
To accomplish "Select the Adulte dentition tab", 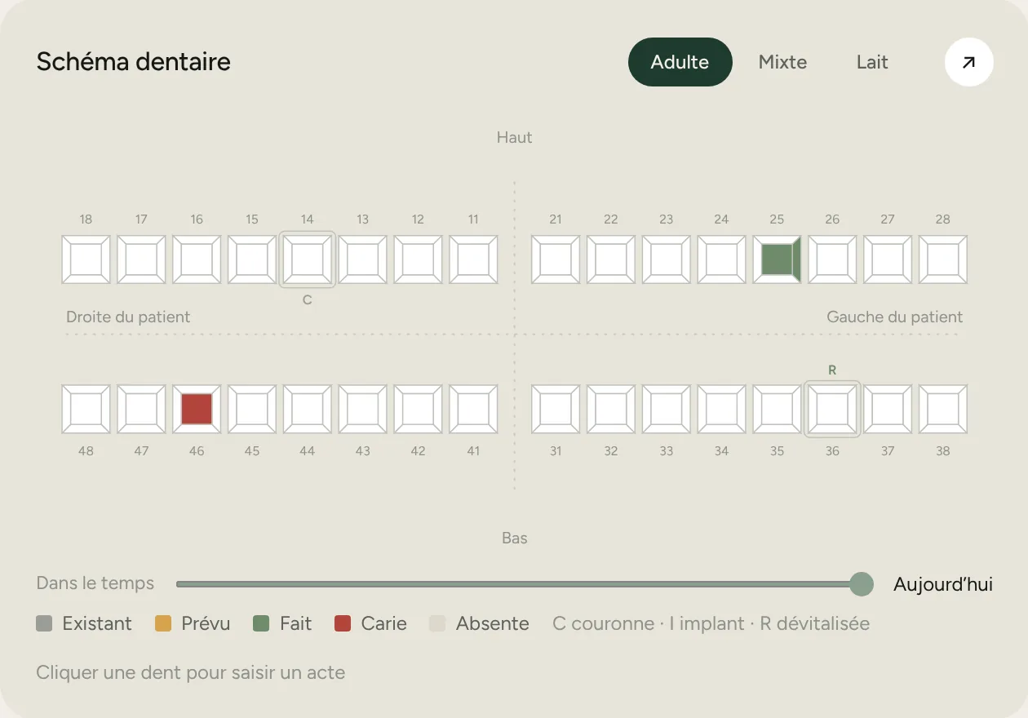I will [680, 62].
